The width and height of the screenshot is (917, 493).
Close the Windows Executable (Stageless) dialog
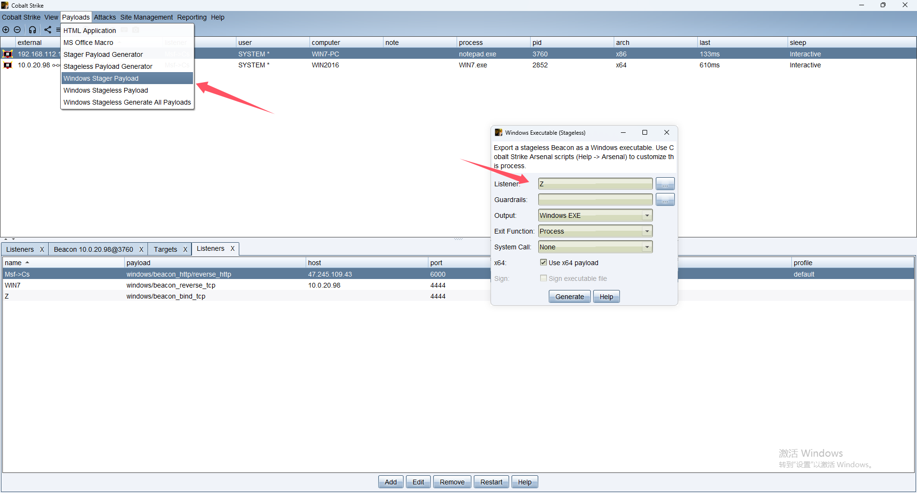pos(667,132)
